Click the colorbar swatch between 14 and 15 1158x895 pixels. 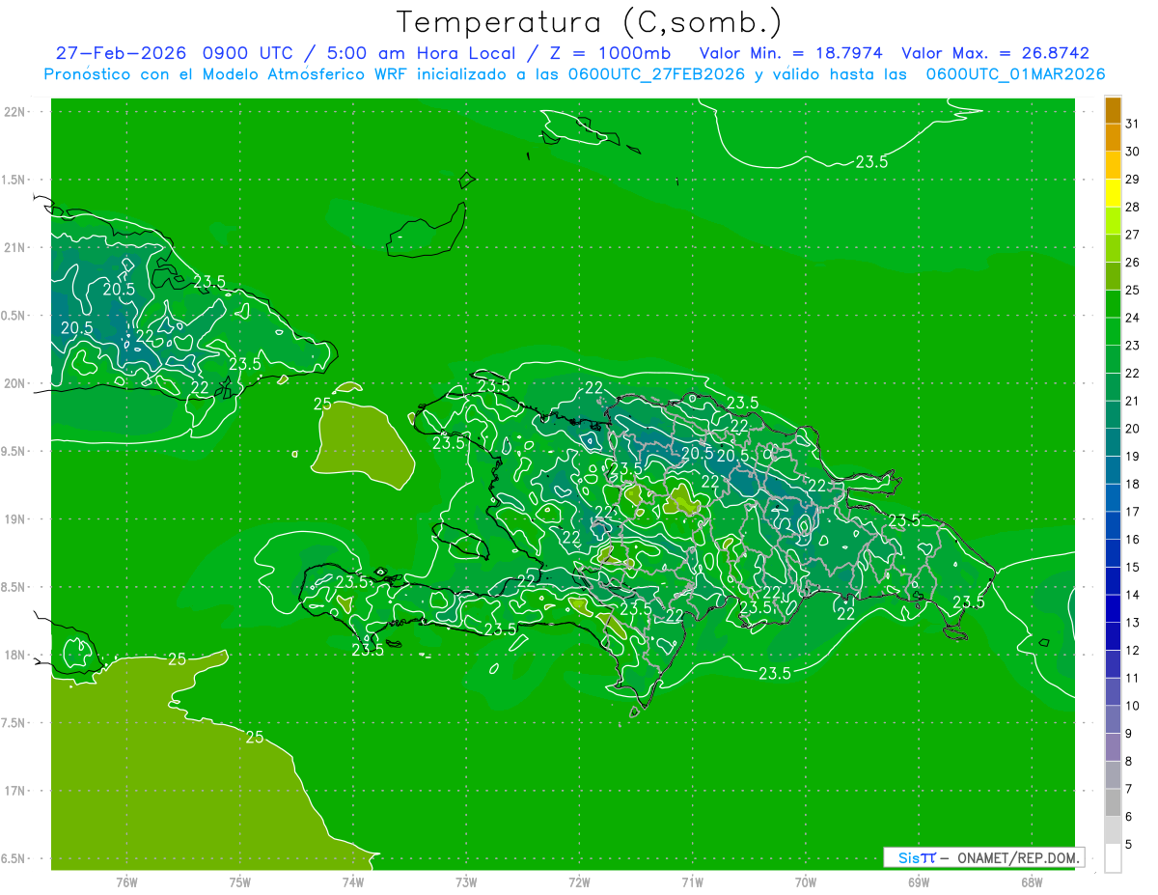(x=1113, y=581)
